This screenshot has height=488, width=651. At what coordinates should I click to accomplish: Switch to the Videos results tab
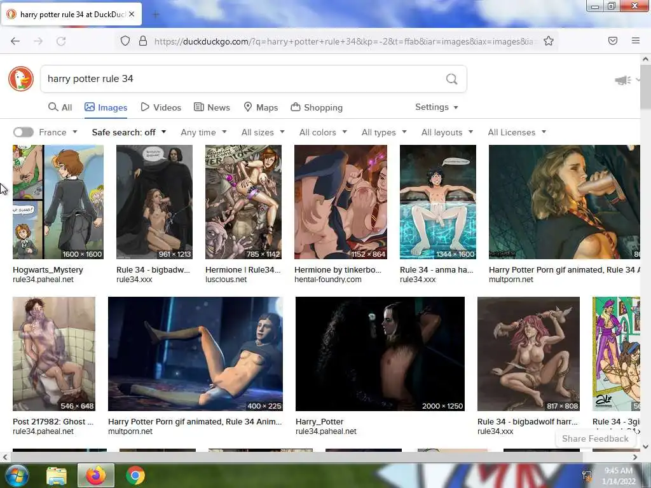[x=161, y=107]
